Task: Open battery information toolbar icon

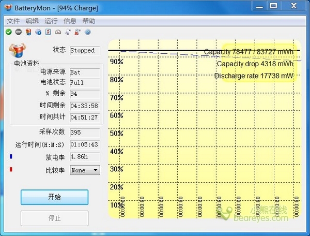Action: [28, 32]
